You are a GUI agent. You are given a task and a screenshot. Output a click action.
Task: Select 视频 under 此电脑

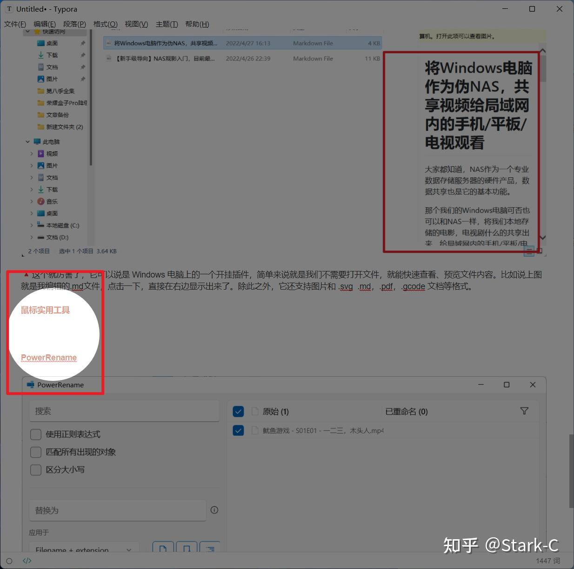(47, 154)
